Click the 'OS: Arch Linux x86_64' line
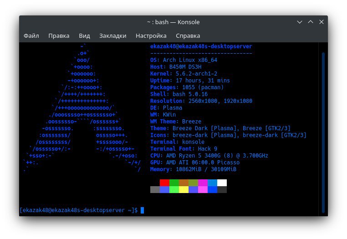This screenshot has height=239, width=347. [184, 60]
